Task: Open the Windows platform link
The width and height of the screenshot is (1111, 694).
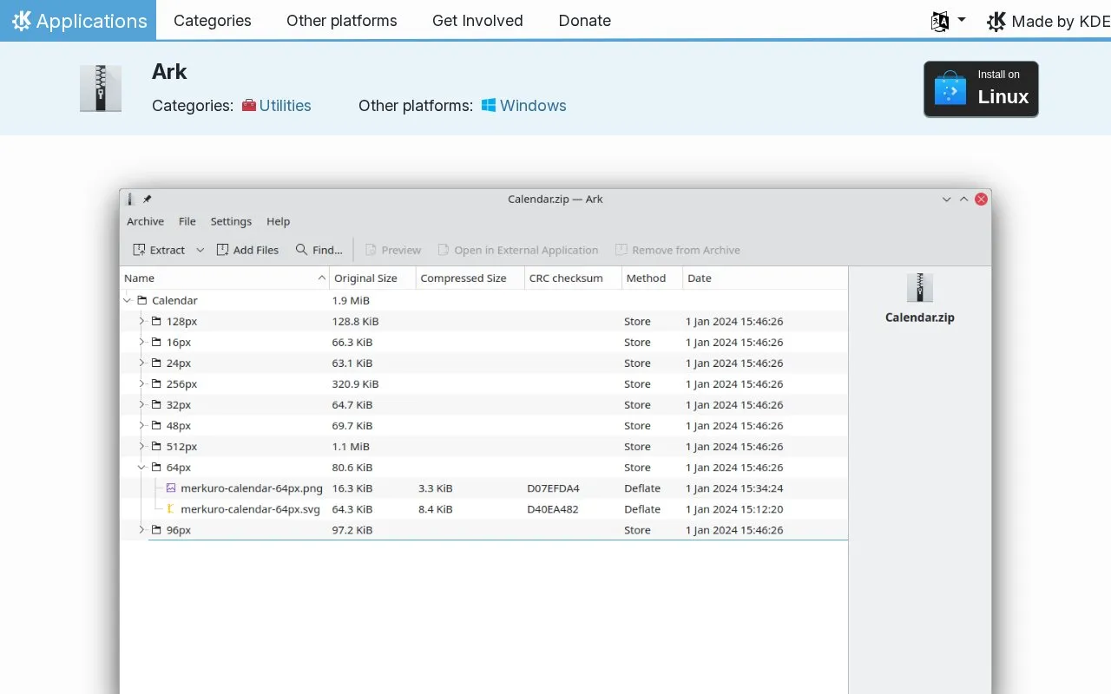Action: click(x=533, y=106)
